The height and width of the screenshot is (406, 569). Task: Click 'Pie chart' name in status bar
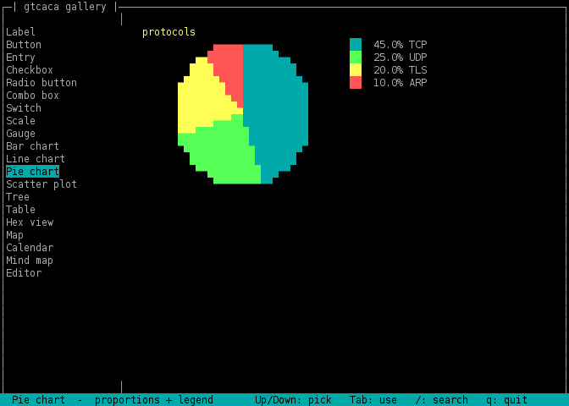38,400
